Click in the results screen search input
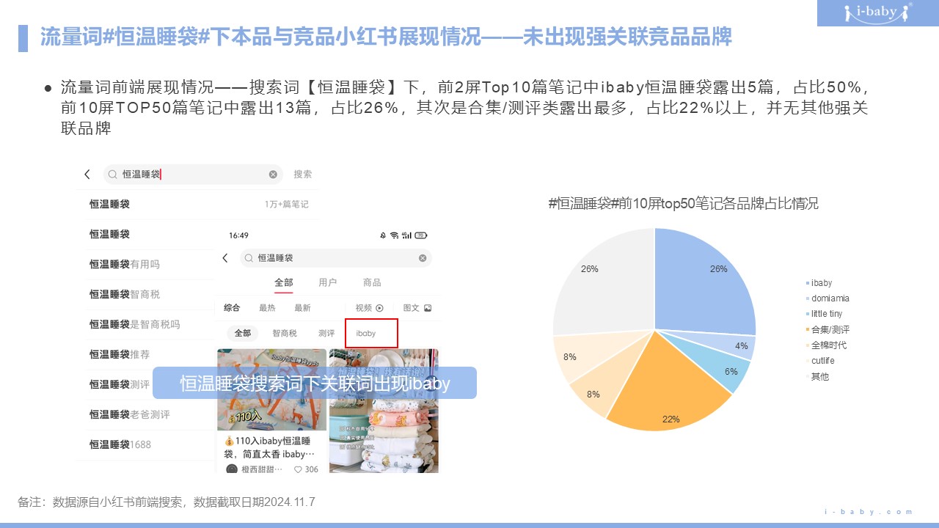This screenshot has width=939, height=528. click(336, 258)
